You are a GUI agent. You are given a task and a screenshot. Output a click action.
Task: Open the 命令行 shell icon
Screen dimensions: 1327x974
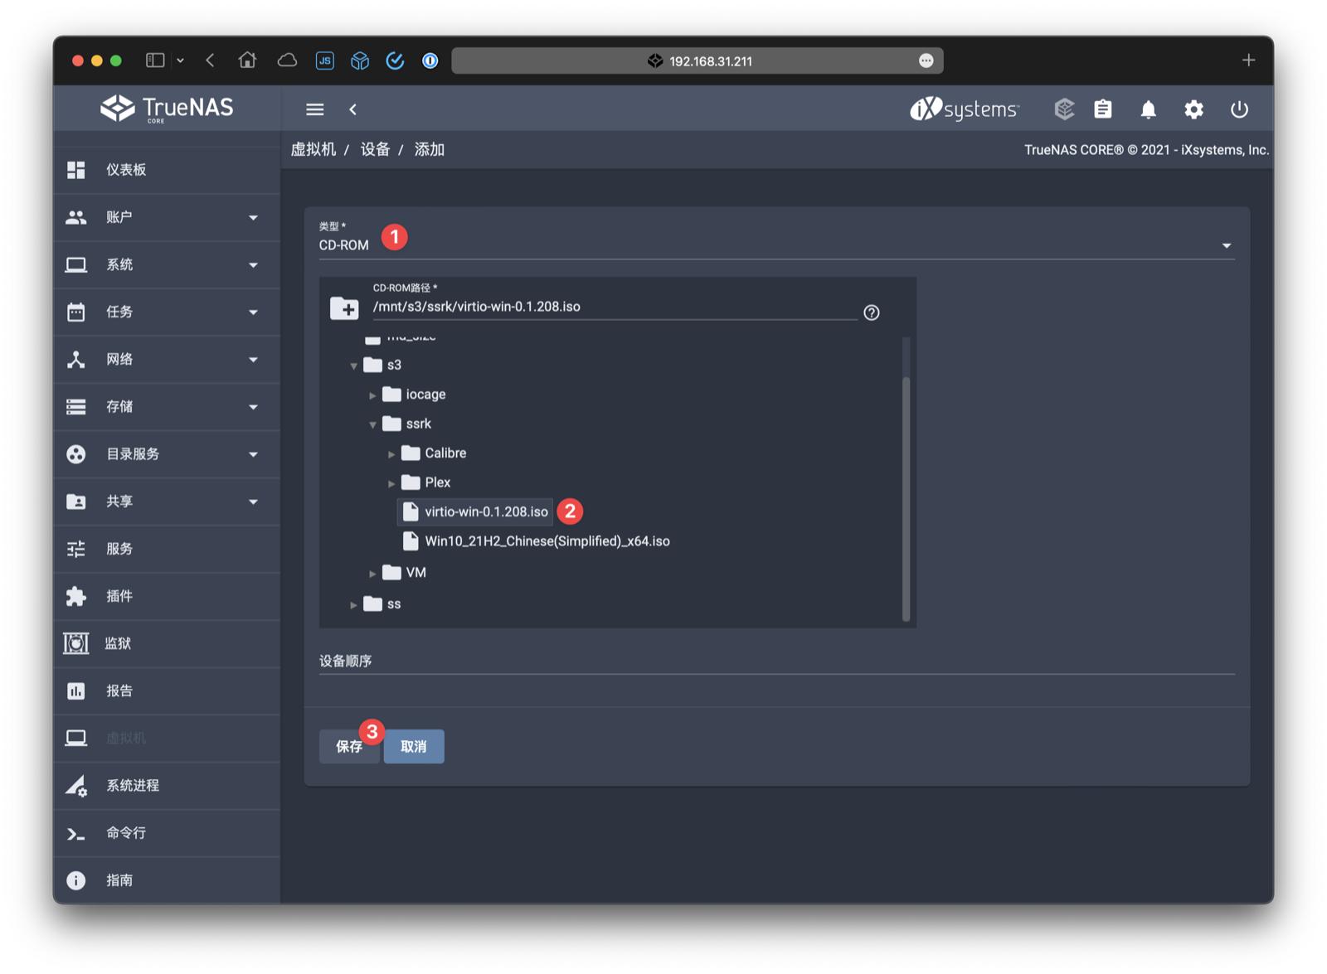[76, 833]
